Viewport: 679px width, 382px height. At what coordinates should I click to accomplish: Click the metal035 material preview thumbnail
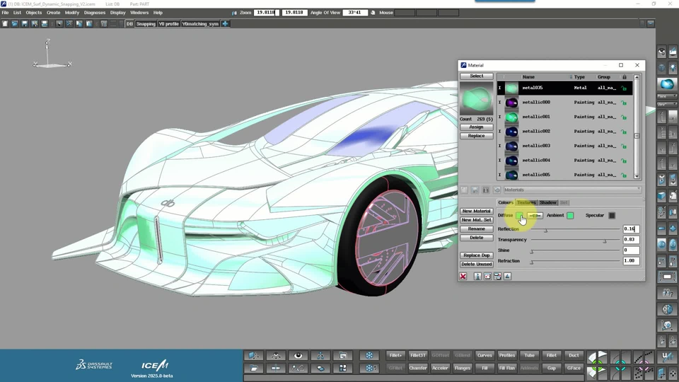511,88
